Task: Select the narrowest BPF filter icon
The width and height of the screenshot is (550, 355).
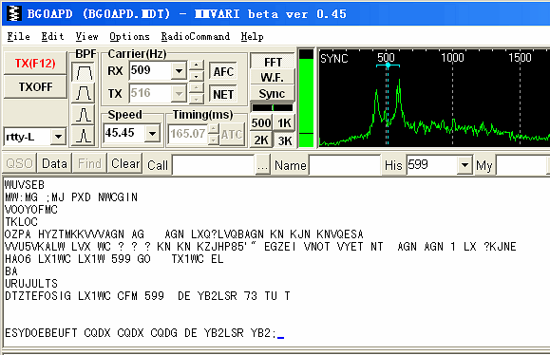Action: pos(84,136)
